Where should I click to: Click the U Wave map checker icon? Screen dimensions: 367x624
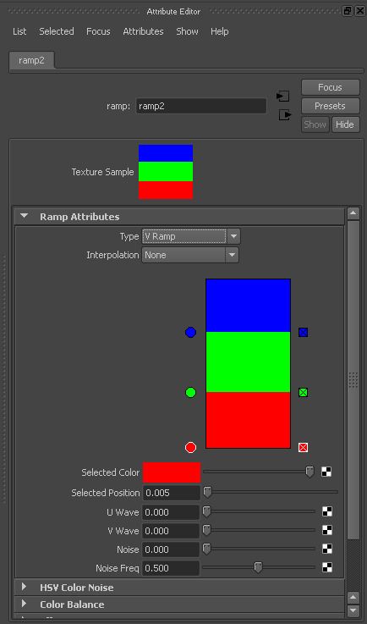click(x=327, y=511)
